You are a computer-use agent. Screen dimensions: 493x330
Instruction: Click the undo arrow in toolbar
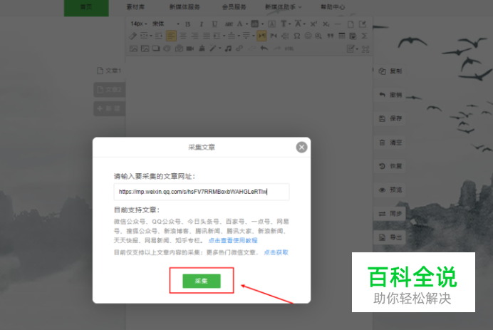point(264,48)
